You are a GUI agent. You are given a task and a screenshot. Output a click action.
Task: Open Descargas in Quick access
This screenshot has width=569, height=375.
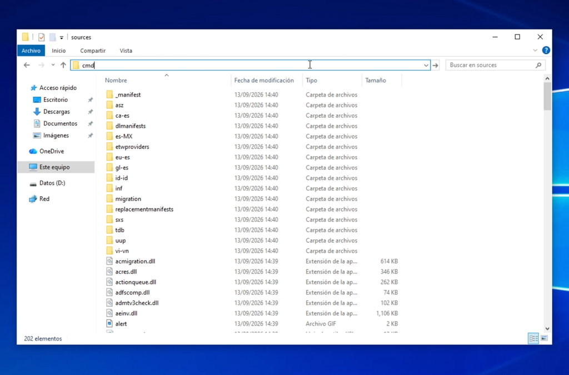[56, 112]
